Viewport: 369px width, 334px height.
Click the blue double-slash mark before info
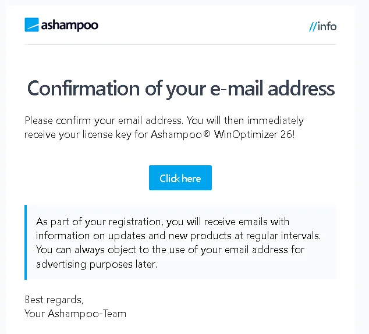click(313, 27)
